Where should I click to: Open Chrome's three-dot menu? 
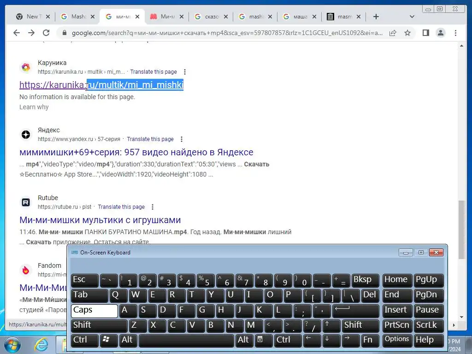point(455,33)
